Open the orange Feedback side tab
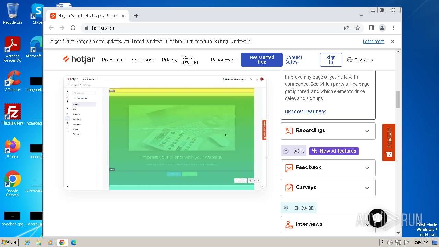The image size is (439, 247). [389, 142]
